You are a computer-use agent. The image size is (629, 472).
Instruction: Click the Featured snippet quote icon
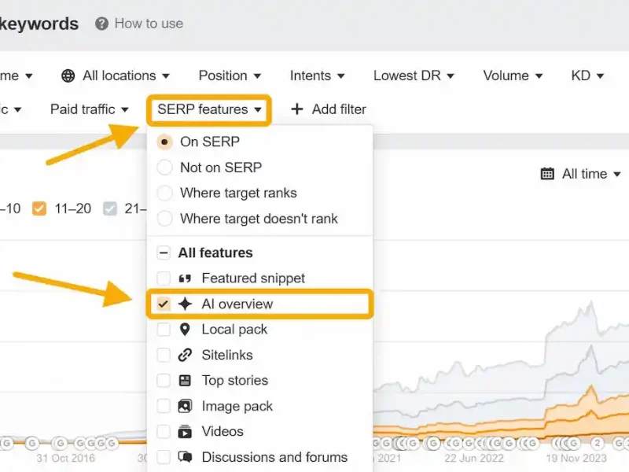click(186, 278)
